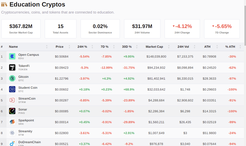Click TokenFi 7D change -12.99%

click(x=107, y=68)
